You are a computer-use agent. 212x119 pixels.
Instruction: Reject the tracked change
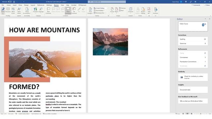[x=116, y=11]
